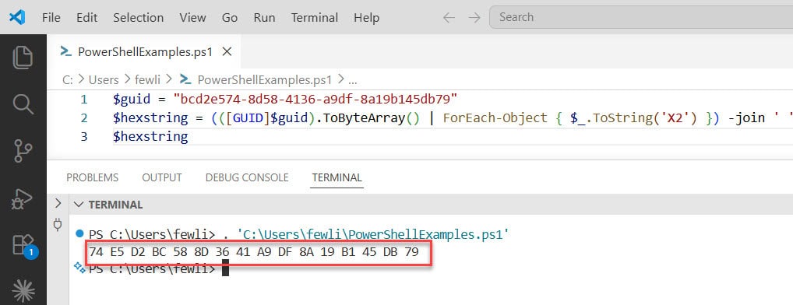The image size is (793, 305).
Task: Select the PowerShellExamples.ps1 editor tab
Action: [x=144, y=51]
